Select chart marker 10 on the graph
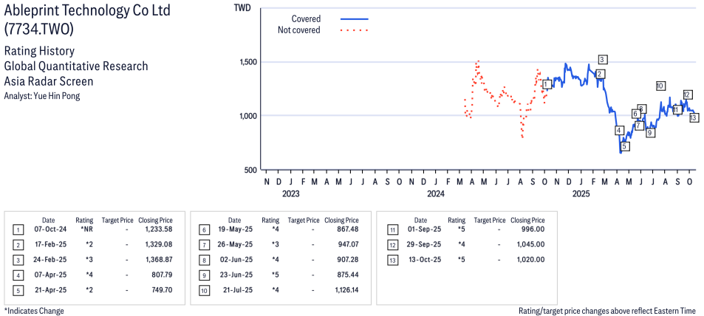 pos(660,86)
